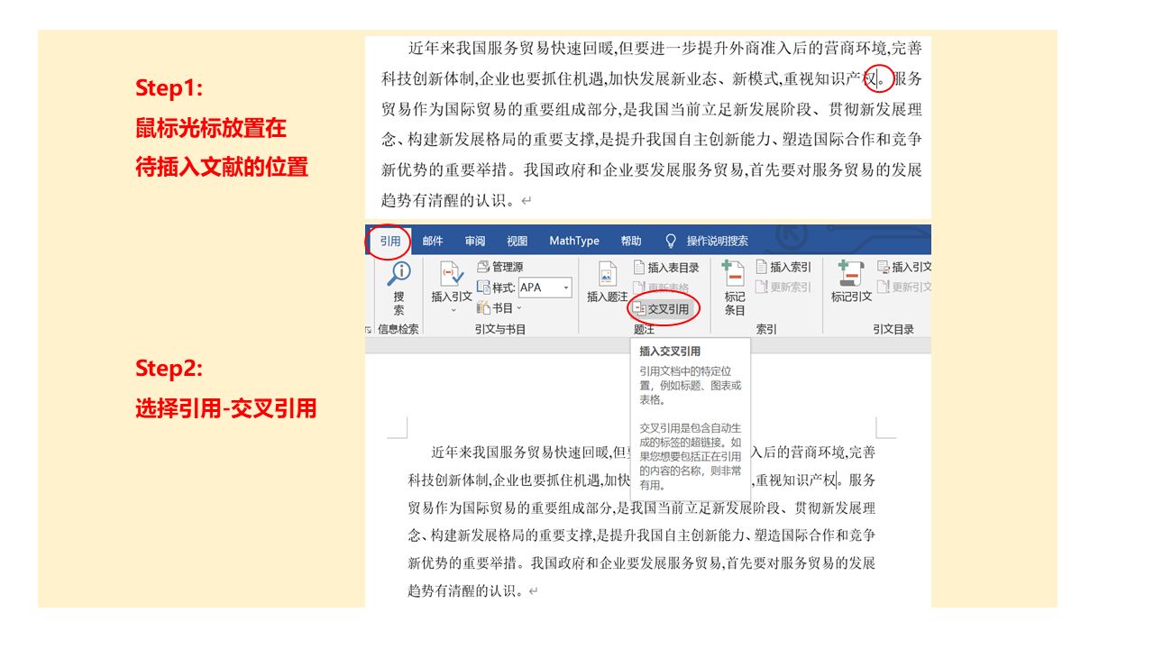The image size is (1154, 649).
Task: Expand the 书目 bibliography dropdown
Action: (502, 308)
